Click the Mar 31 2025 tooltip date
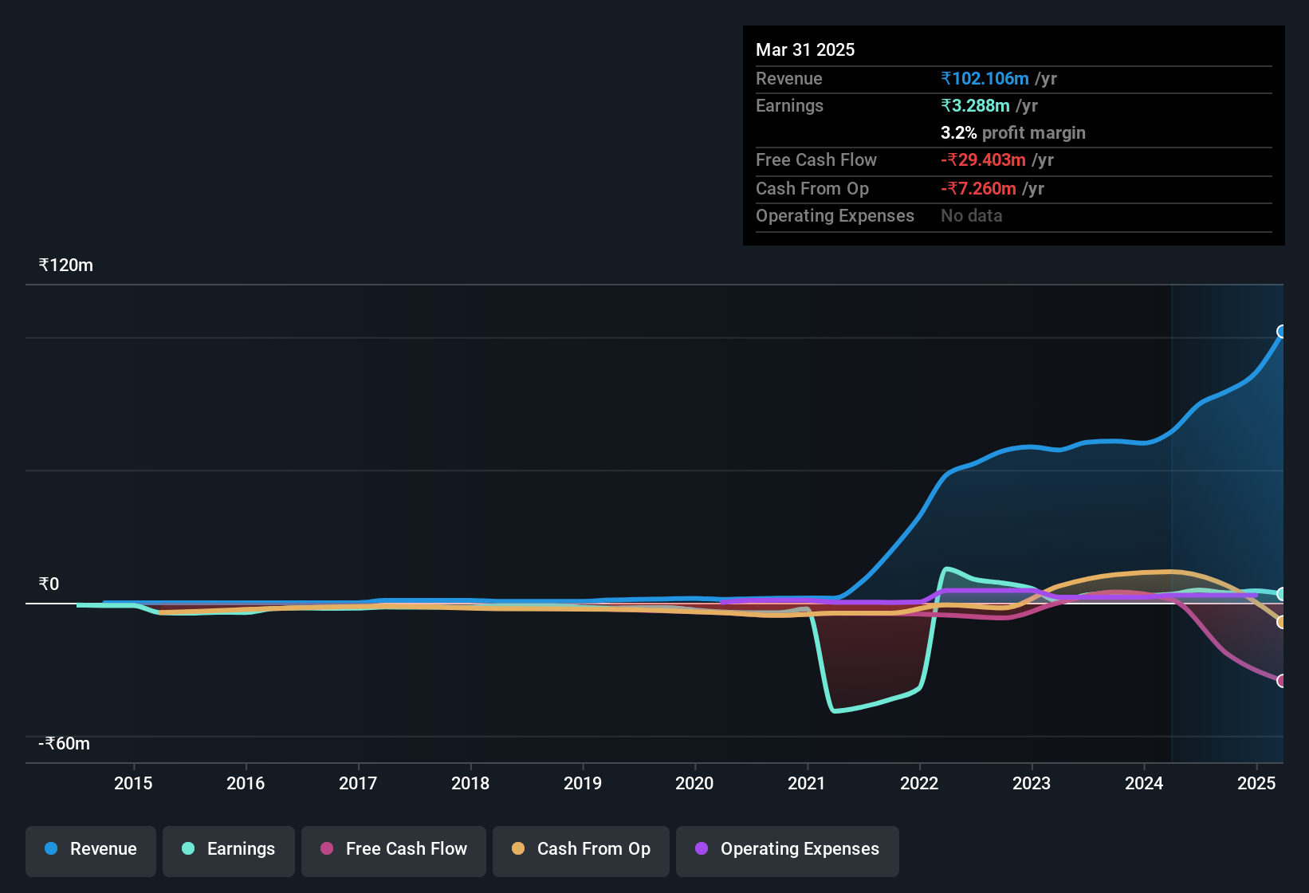Image resolution: width=1309 pixels, height=893 pixels. pos(805,49)
